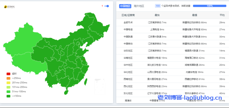This screenshot has height=108, width=229.
Task: Switch to the 中国地区 tab
Action: (125, 6)
